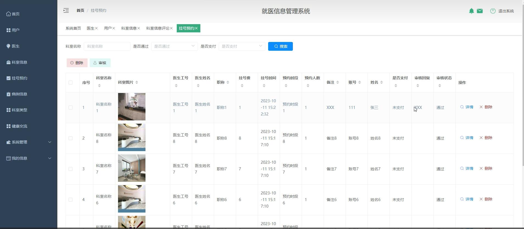Click the icon beside 系统管理
Viewport: 524px width, 229px height.
click(9, 142)
